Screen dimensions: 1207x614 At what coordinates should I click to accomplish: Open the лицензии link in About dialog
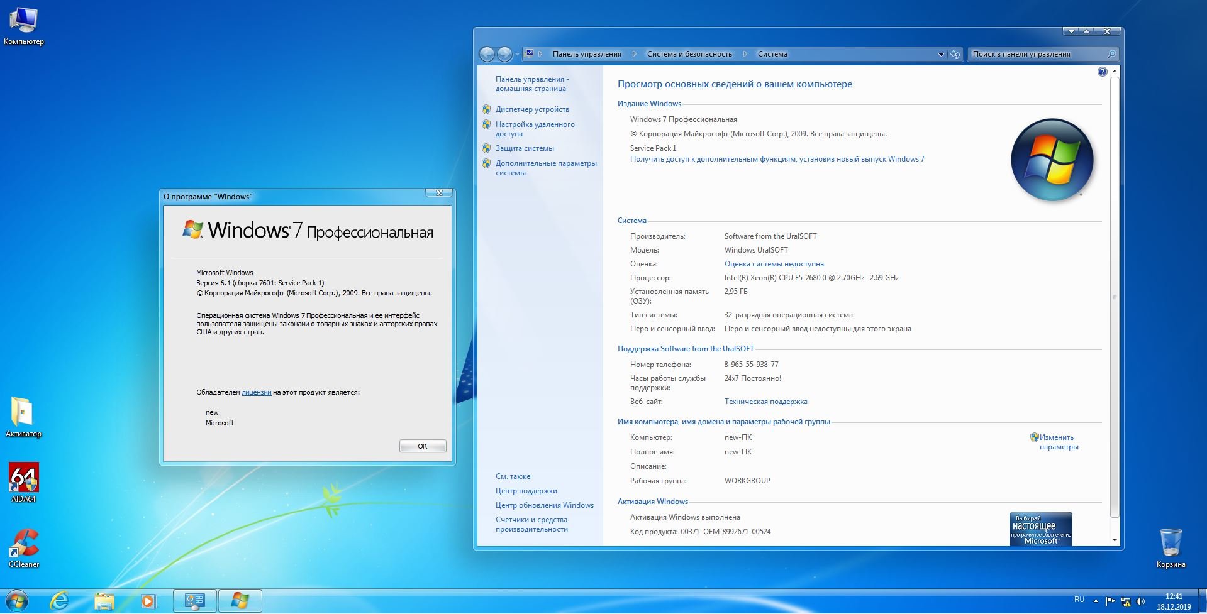point(257,392)
